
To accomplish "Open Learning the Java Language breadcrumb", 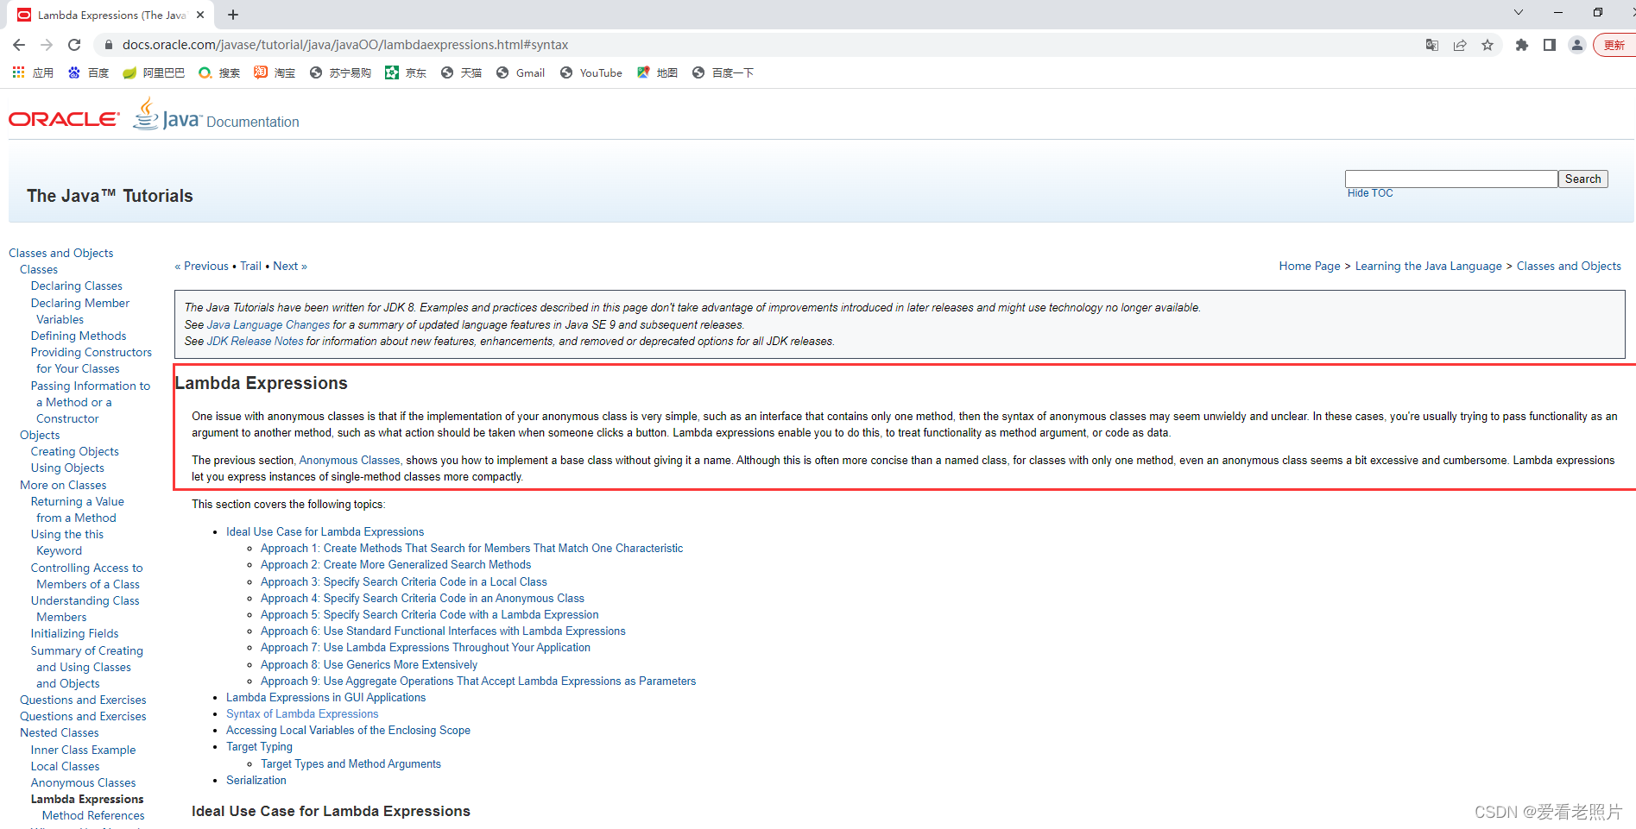I will tap(1428, 267).
